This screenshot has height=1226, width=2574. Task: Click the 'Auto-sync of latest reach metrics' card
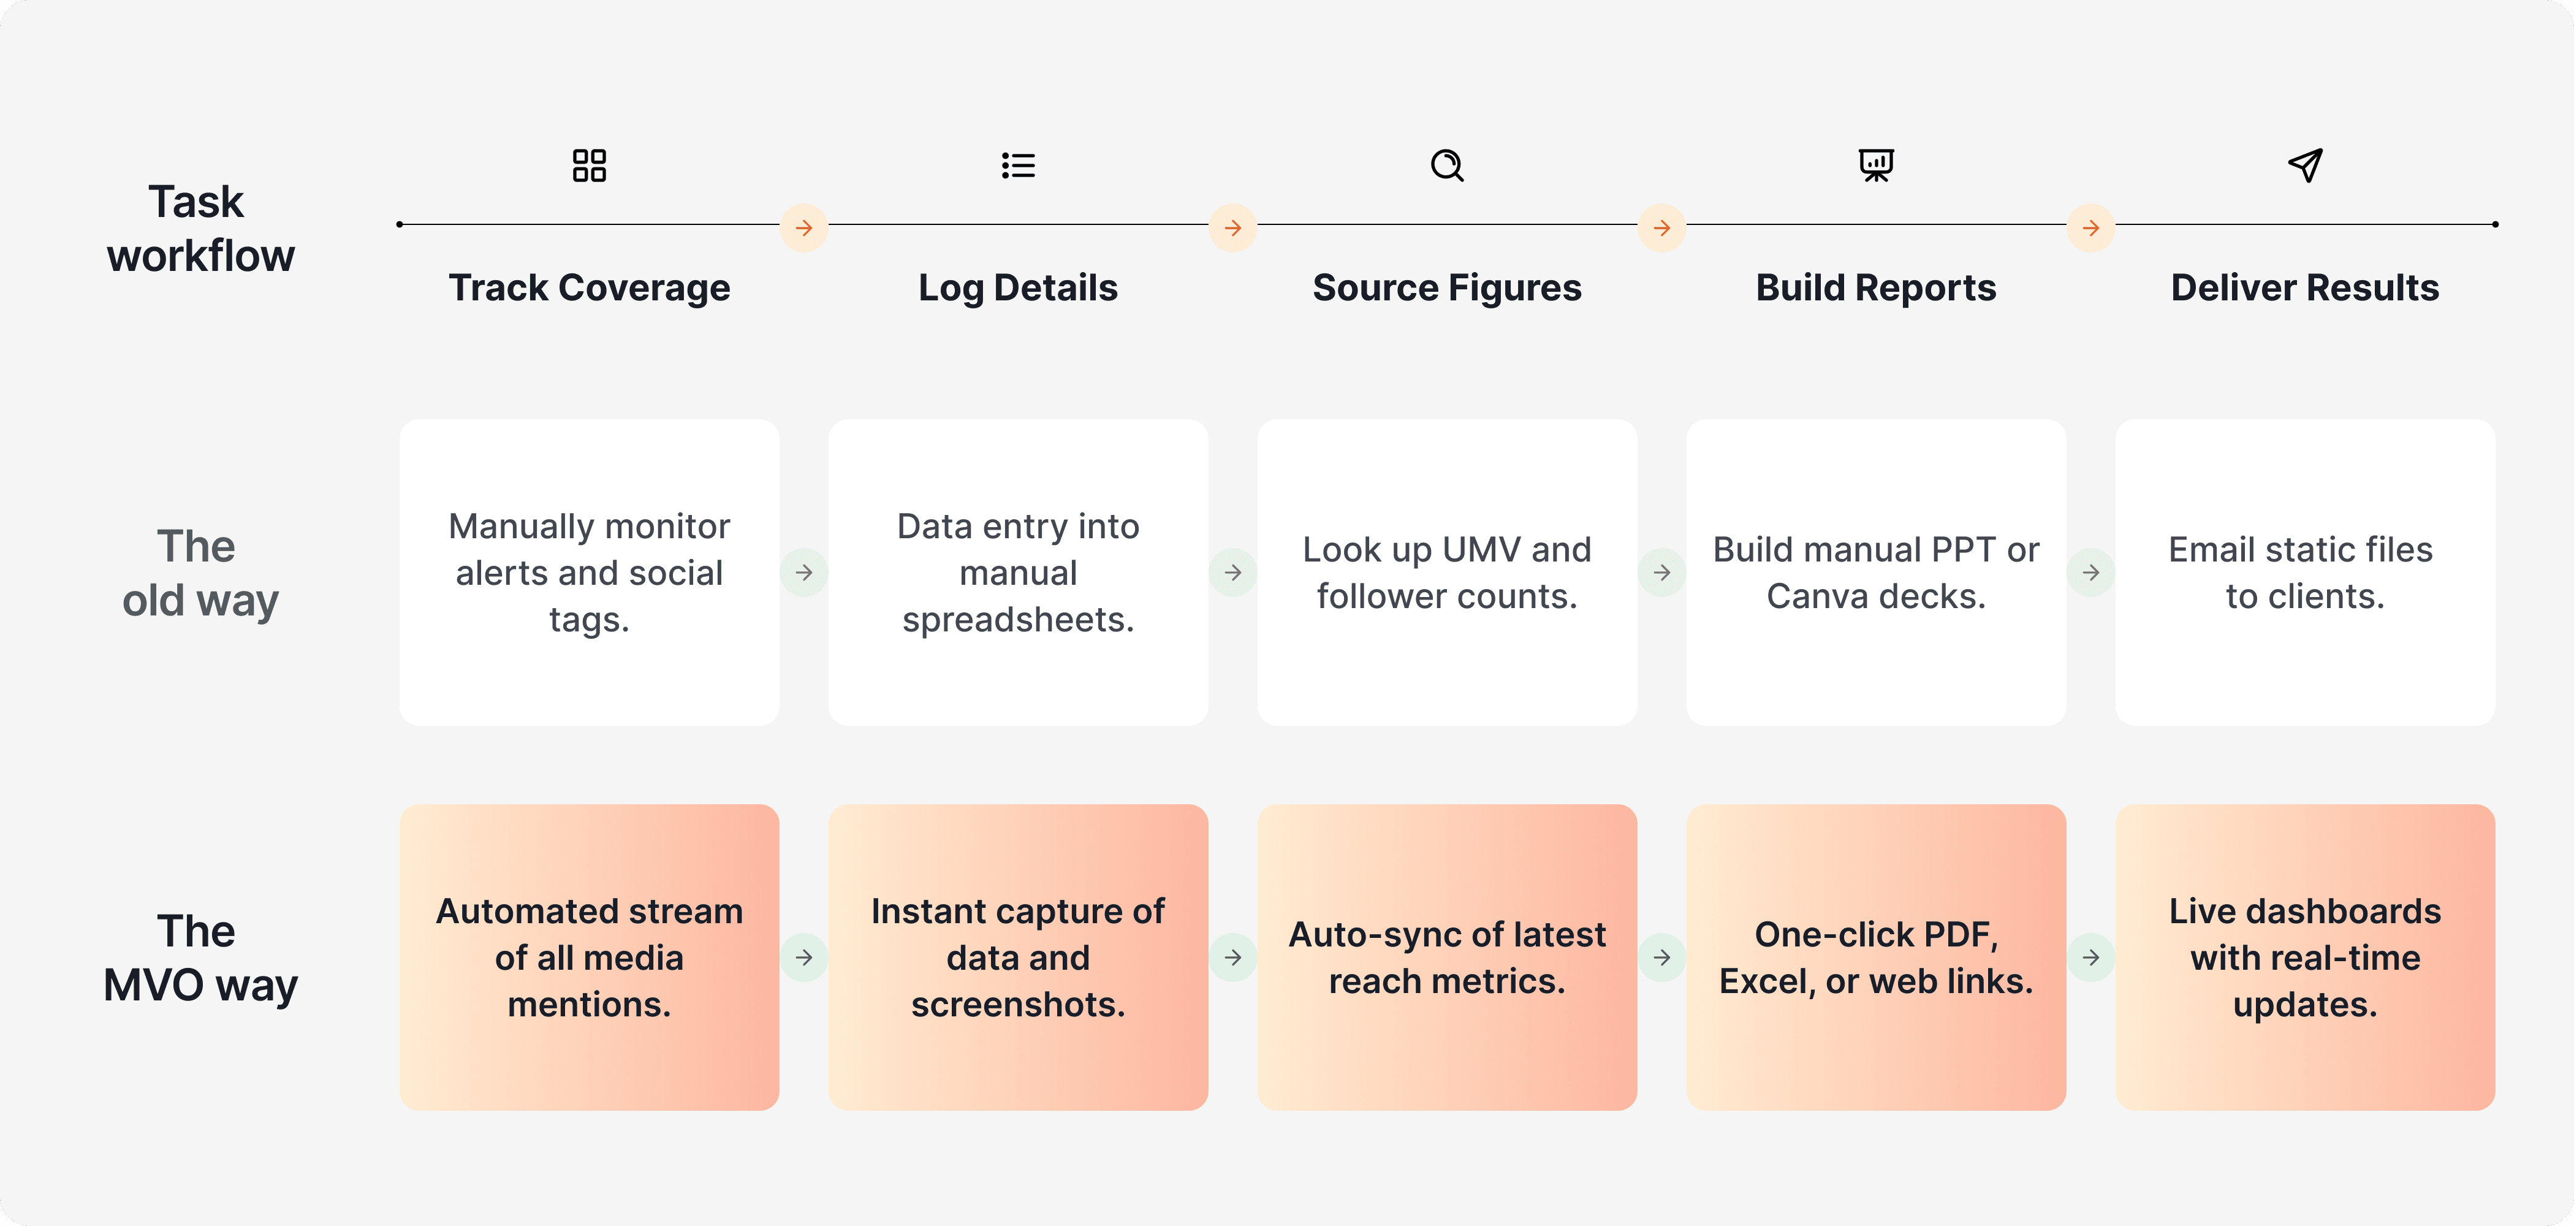(1446, 958)
